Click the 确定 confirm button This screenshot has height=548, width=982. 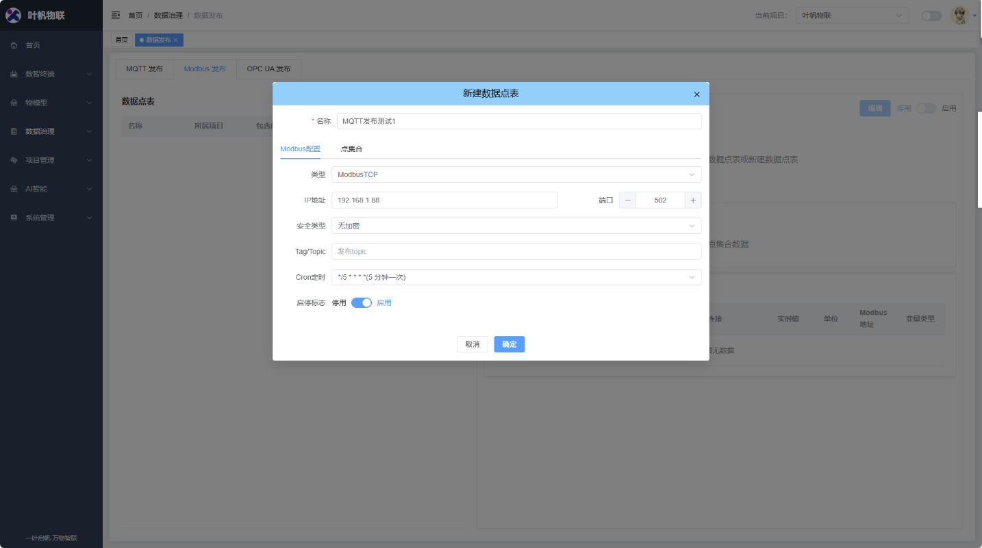point(509,344)
